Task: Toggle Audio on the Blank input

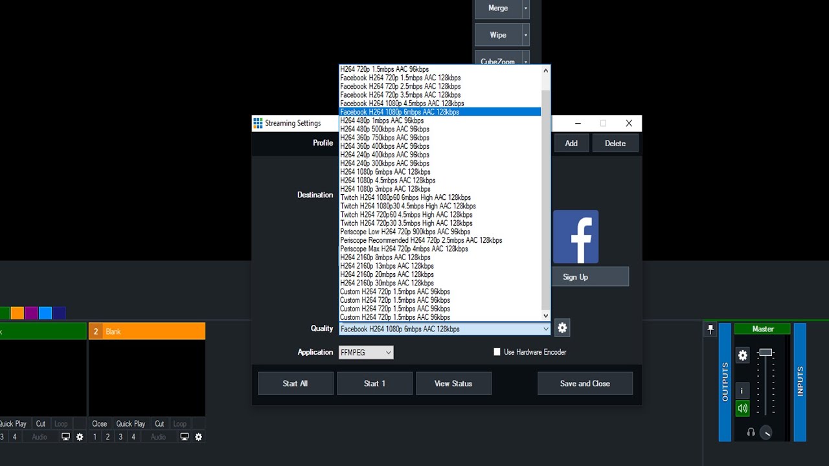Action: [x=159, y=437]
